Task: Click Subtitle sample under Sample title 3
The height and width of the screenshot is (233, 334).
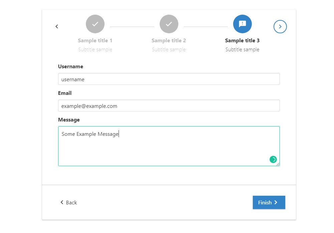Action: click(242, 50)
